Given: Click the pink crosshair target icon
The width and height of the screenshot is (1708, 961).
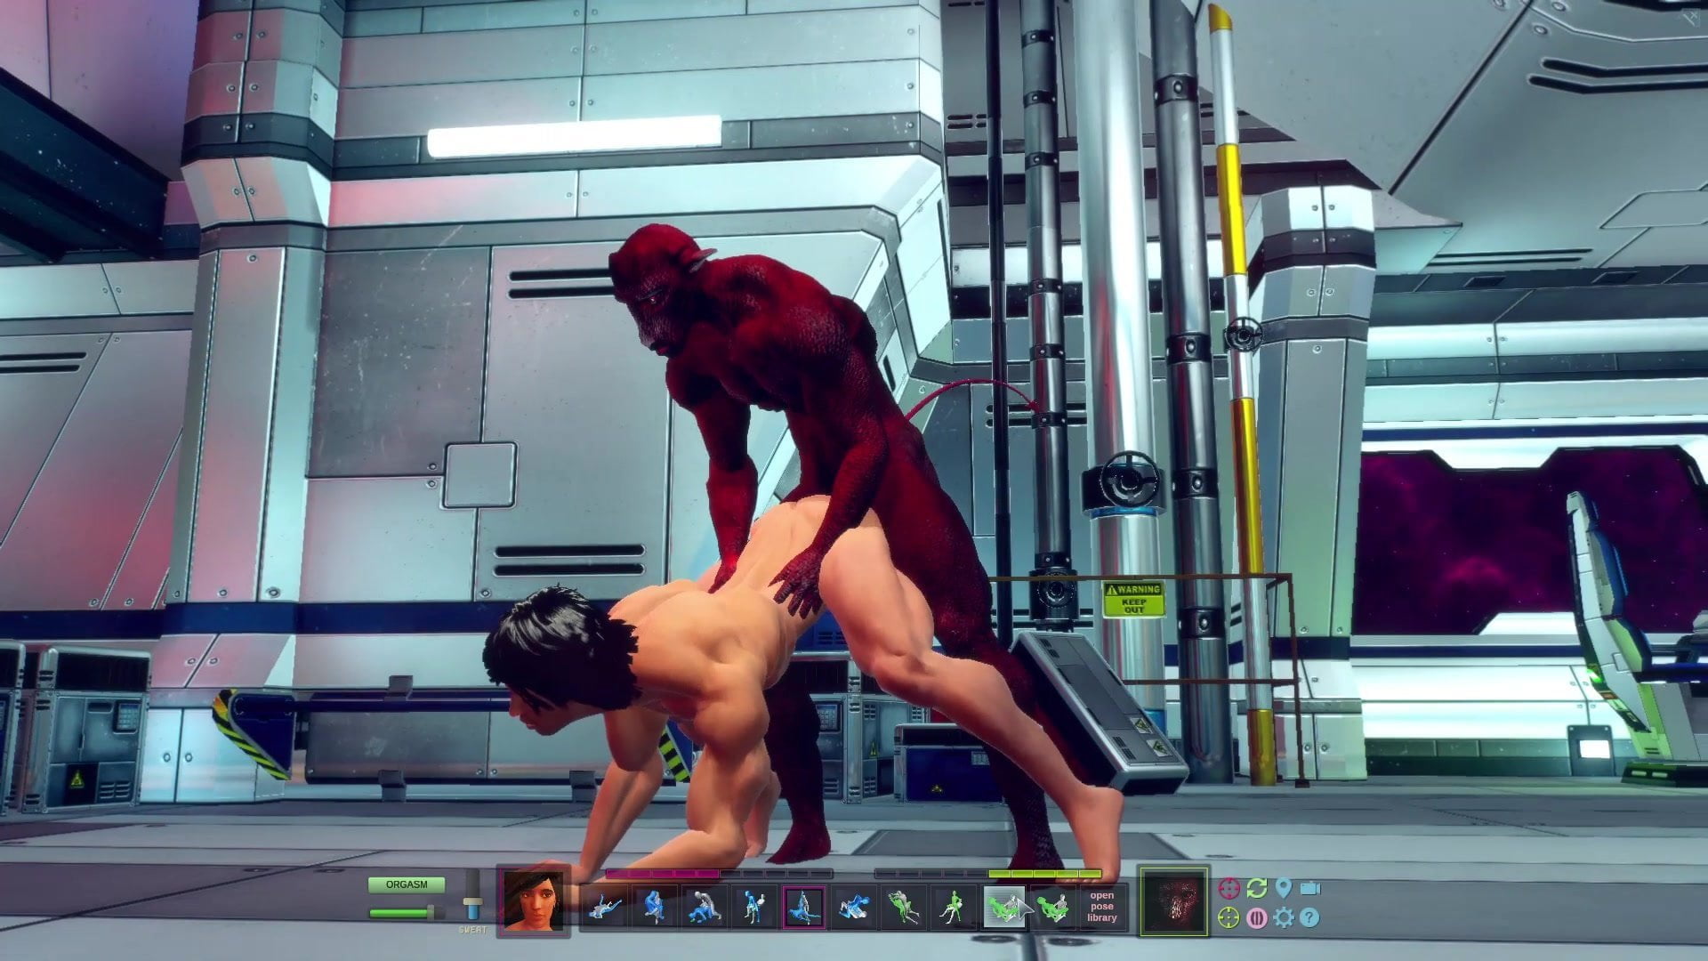Looking at the screenshot, I should pyautogui.click(x=1229, y=888).
